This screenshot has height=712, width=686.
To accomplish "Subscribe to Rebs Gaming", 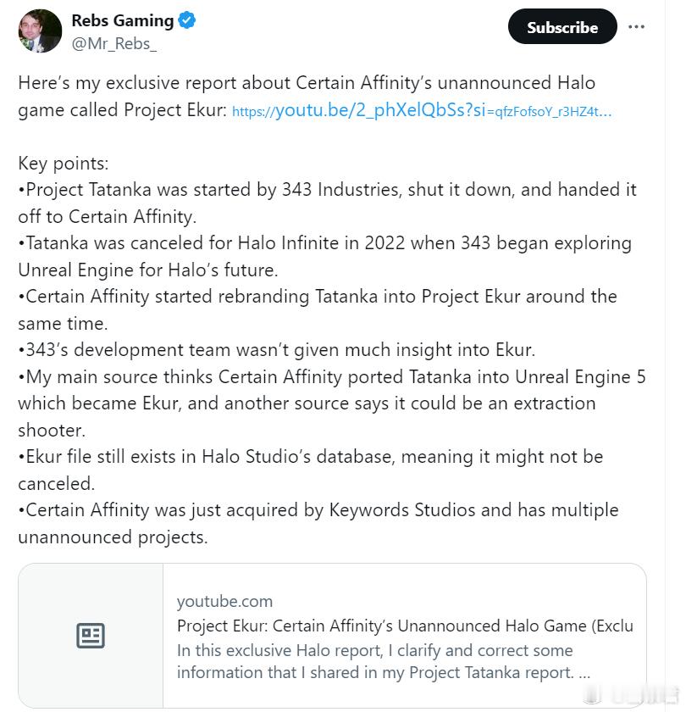I will pyautogui.click(x=562, y=27).
